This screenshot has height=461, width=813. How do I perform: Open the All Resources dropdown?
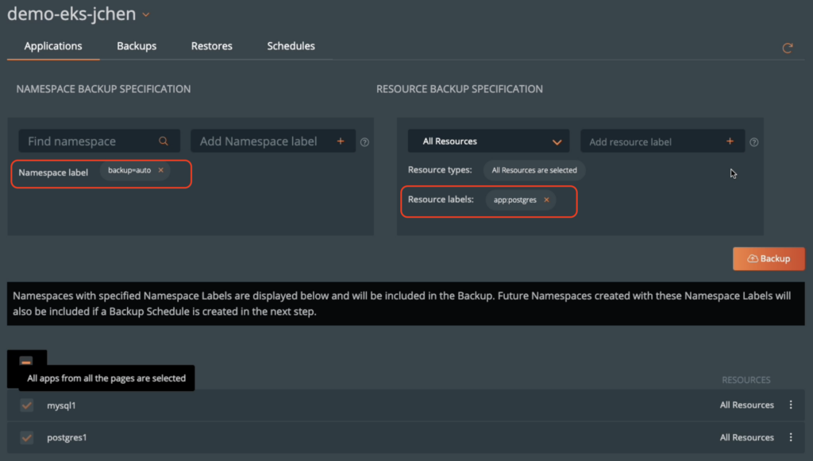487,140
